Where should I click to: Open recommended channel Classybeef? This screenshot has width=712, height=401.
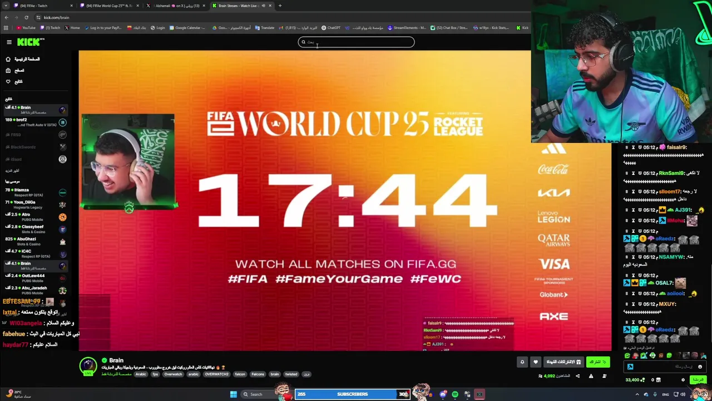[x=36, y=229]
